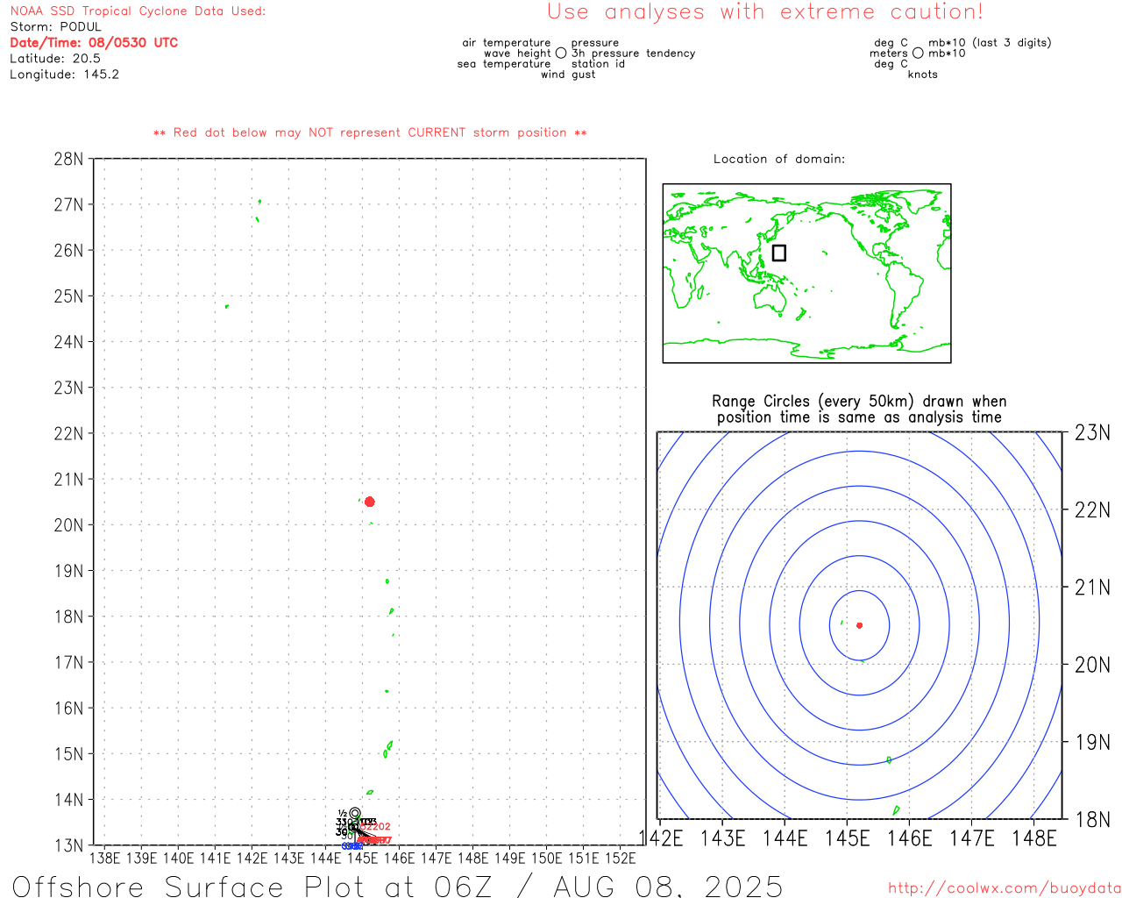The image size is (1122, 898).
Task: Click the 'Date/Time: 08/0530 UTC' text
Action: 94,43
